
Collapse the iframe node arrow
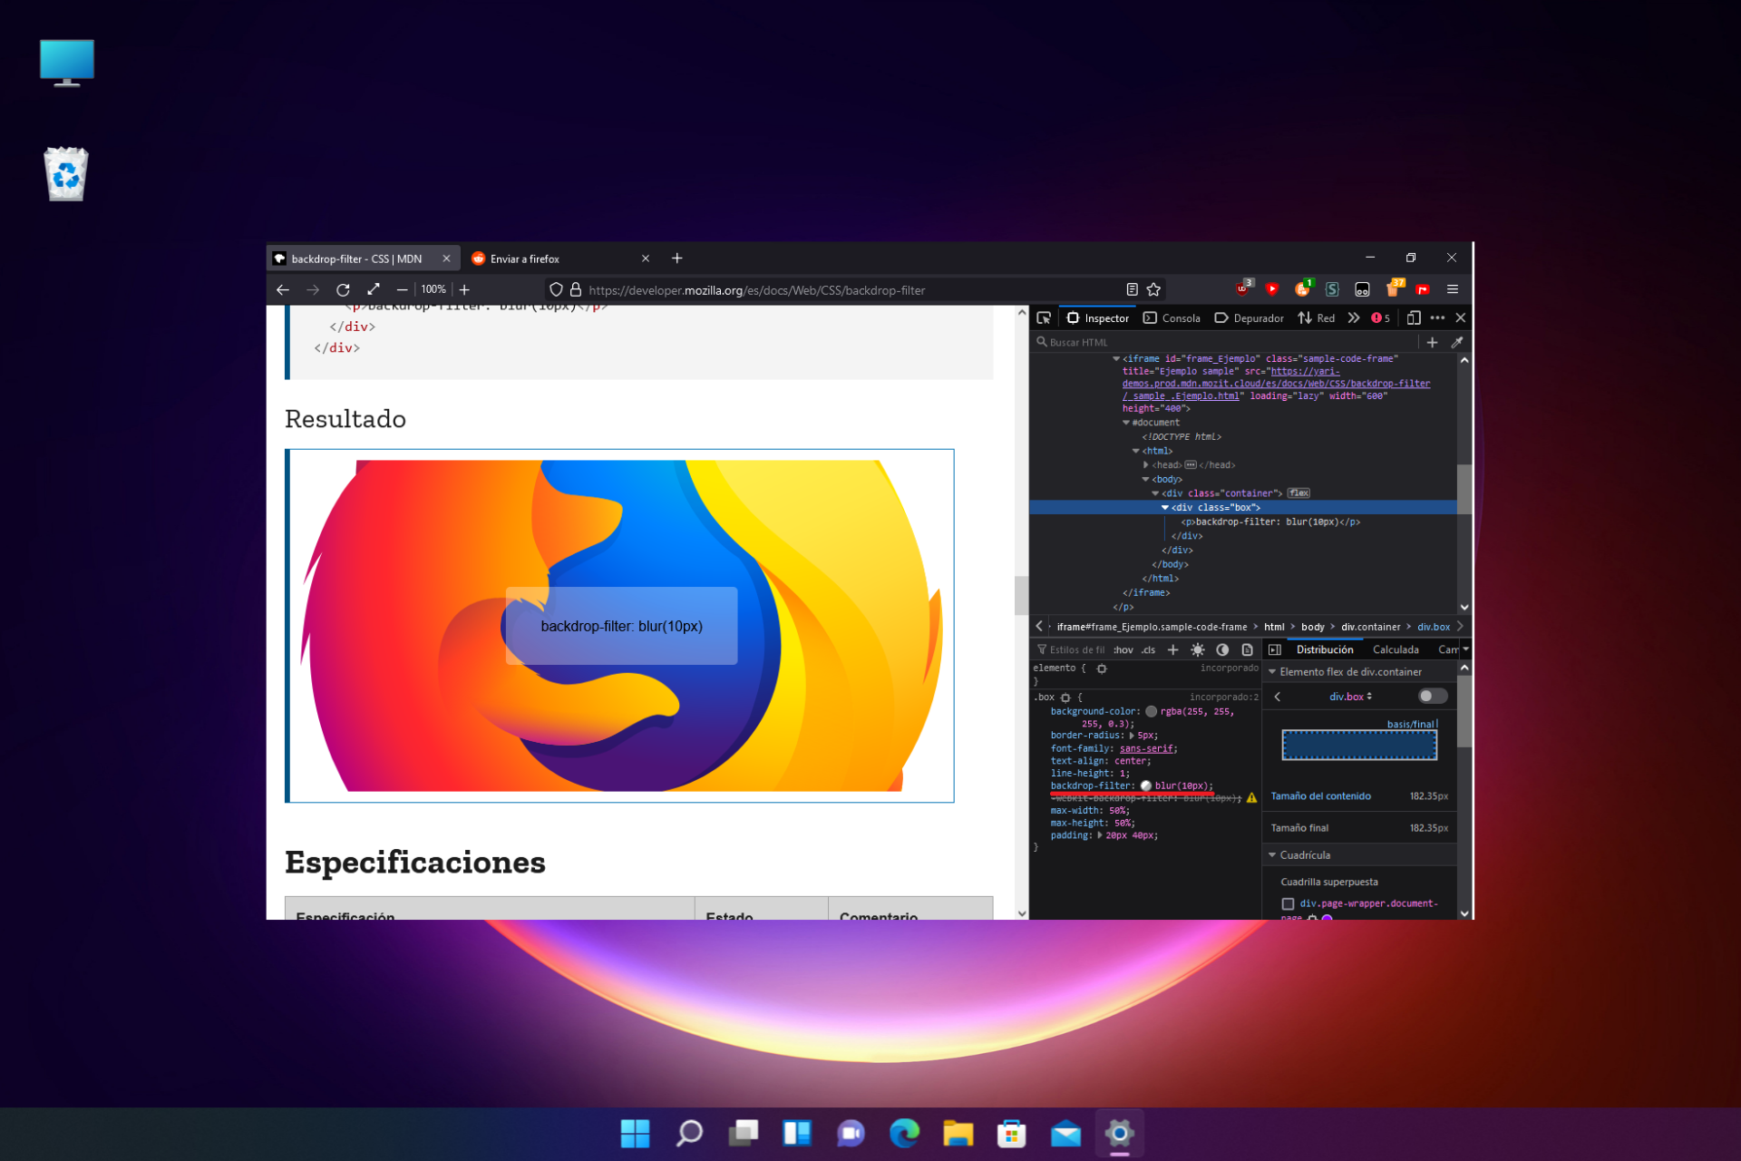pyautogui.click(x=1116, y=359)
